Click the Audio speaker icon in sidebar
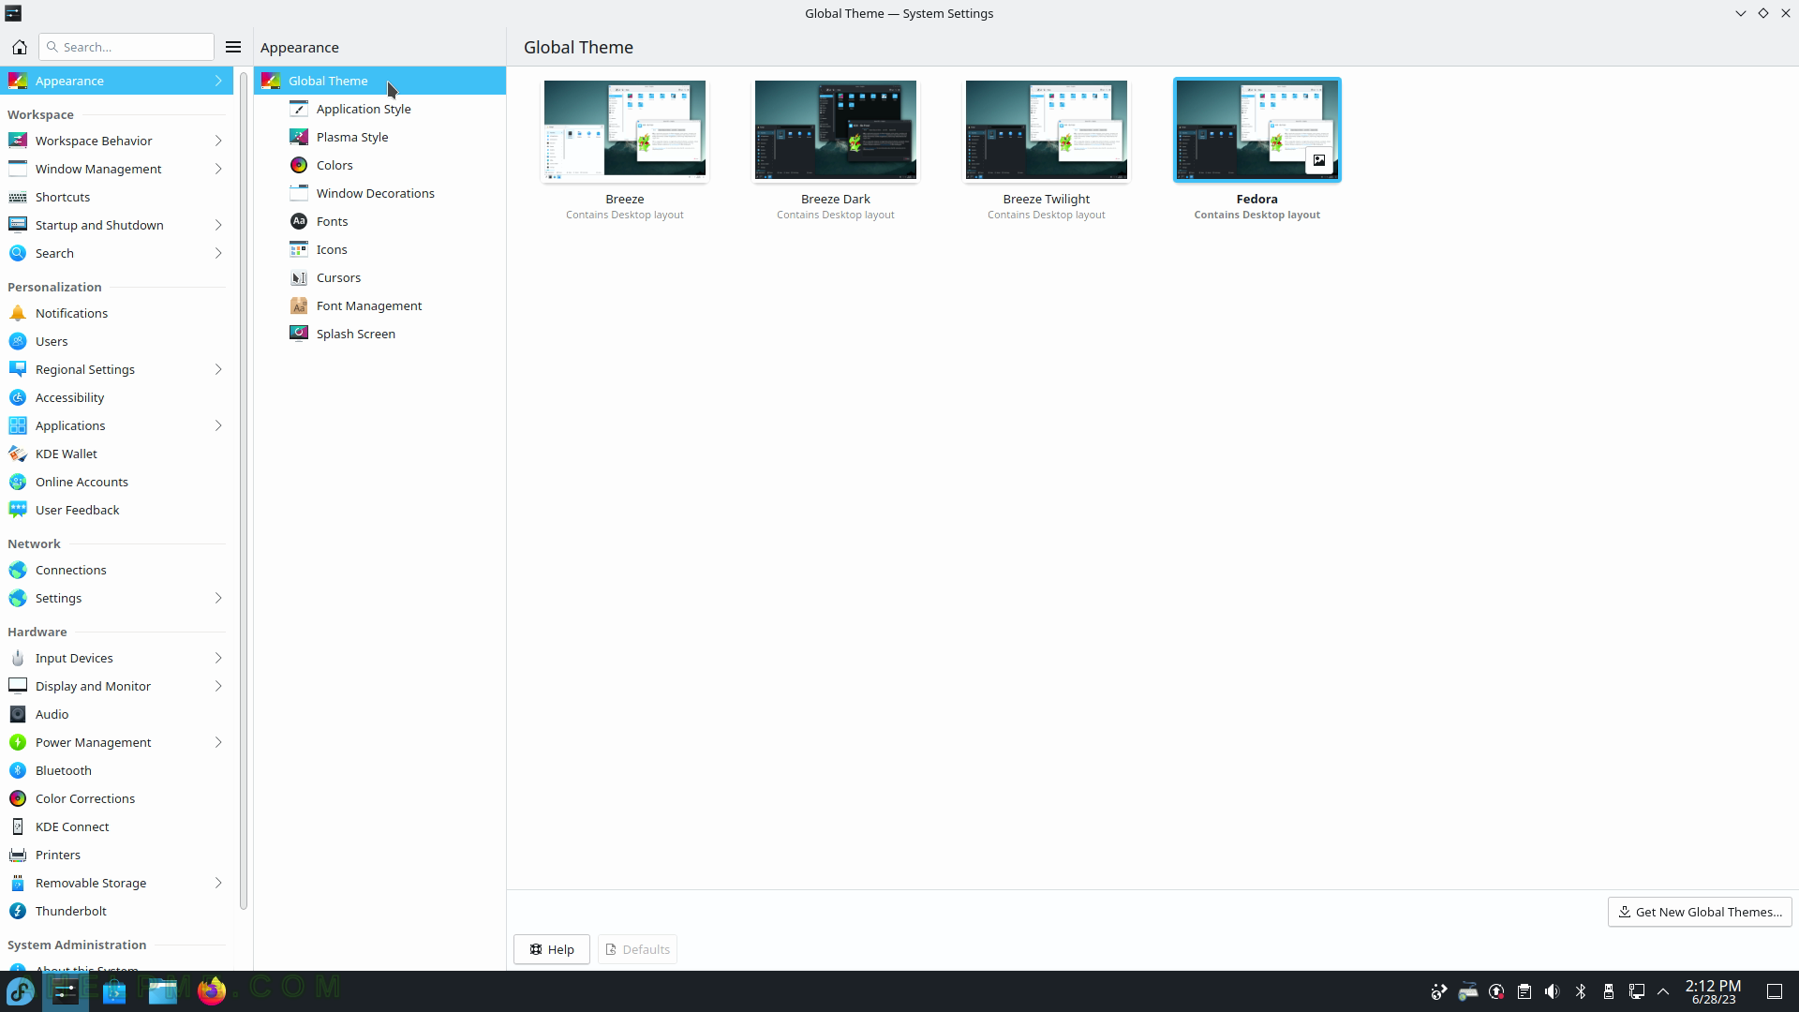This screenshot has width=1799, height=1012. [18, 714]
